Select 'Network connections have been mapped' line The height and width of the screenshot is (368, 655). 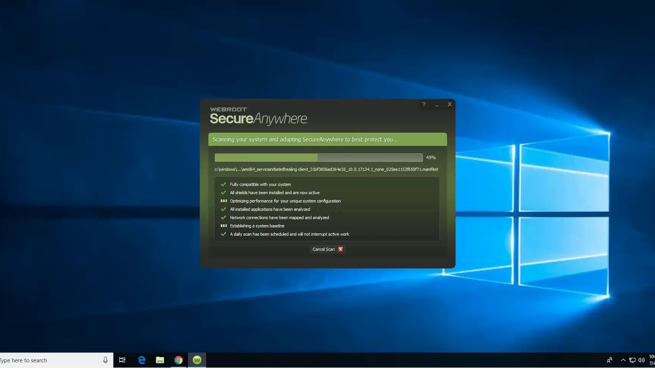(279, 218)
